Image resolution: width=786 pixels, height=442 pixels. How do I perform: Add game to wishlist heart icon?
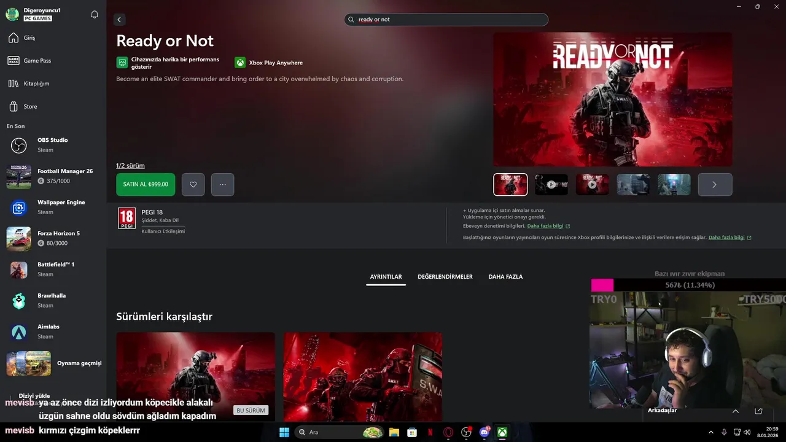[193, 184]
